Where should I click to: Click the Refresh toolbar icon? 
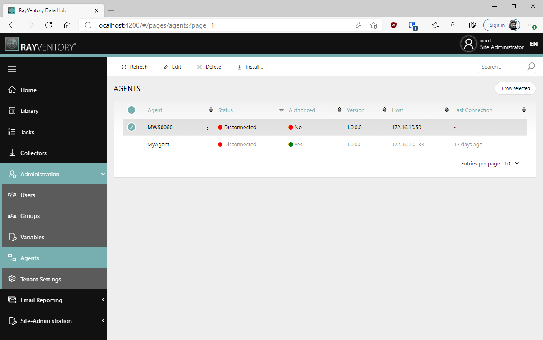click(x=124, y=67)
